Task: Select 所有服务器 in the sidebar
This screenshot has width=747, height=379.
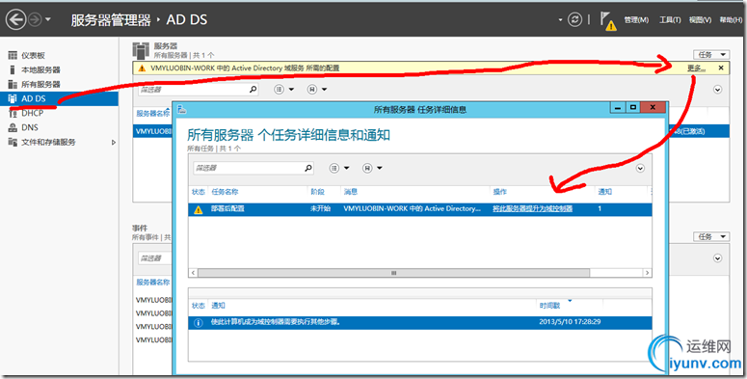Action: click(40, 84)
